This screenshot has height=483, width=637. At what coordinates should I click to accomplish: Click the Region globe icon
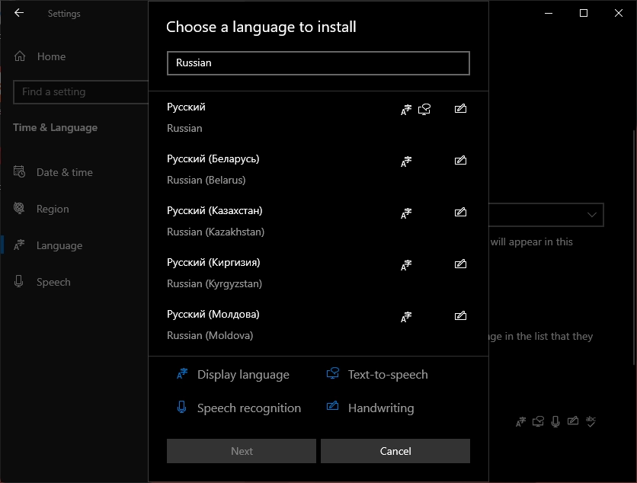point(20,209)
